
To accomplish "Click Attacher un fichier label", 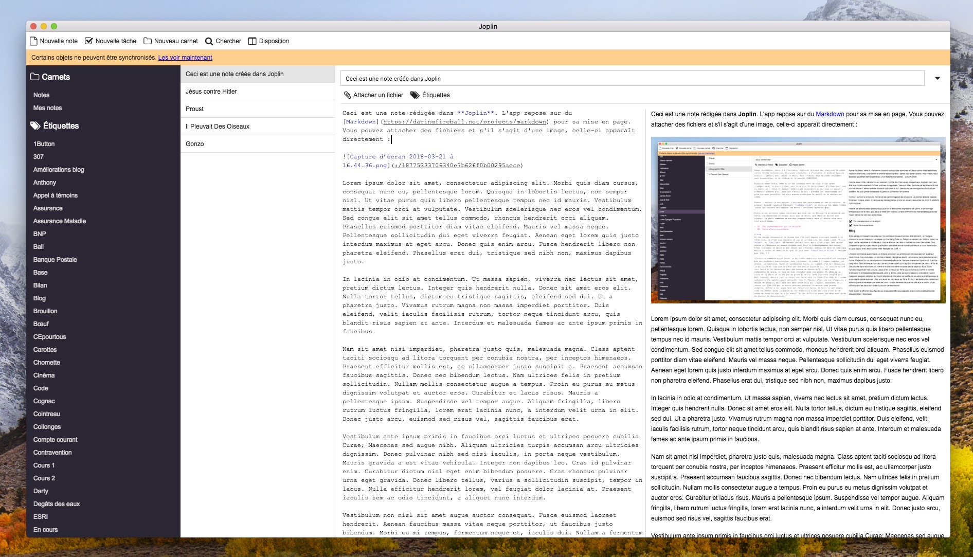I will click(378, 95).
